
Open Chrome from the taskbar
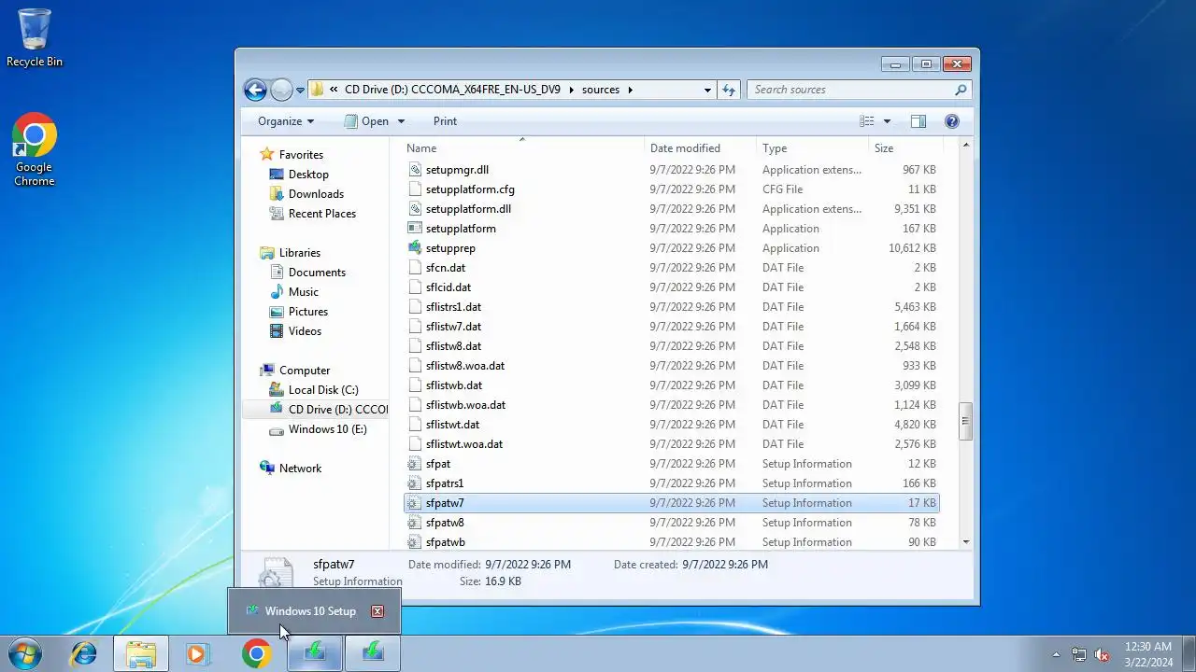click(x=256, y=653)
